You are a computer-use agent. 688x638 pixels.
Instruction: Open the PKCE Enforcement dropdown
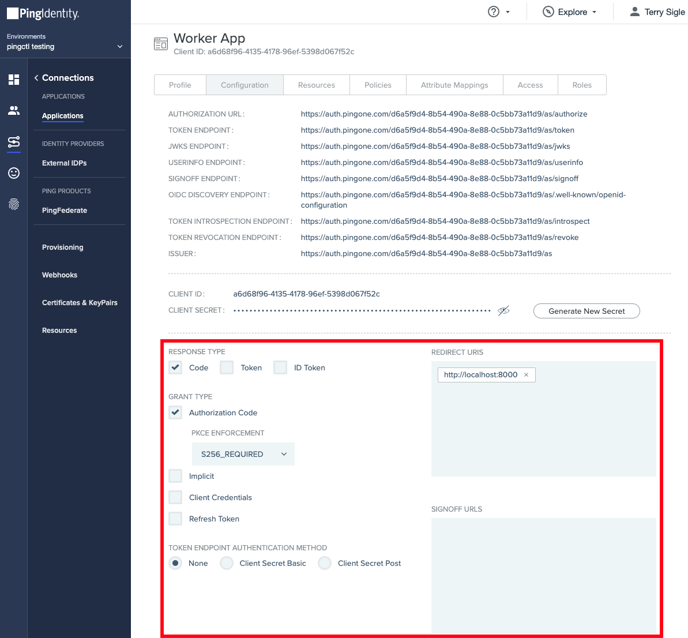pyautogui.click(x=243, y=454)
